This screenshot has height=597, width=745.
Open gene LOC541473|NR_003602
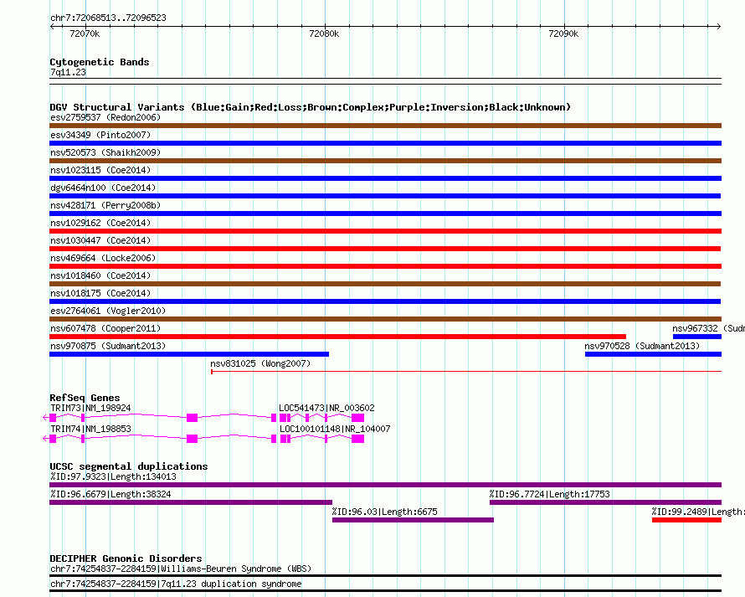pyautogui.click(x=326, y=408)
